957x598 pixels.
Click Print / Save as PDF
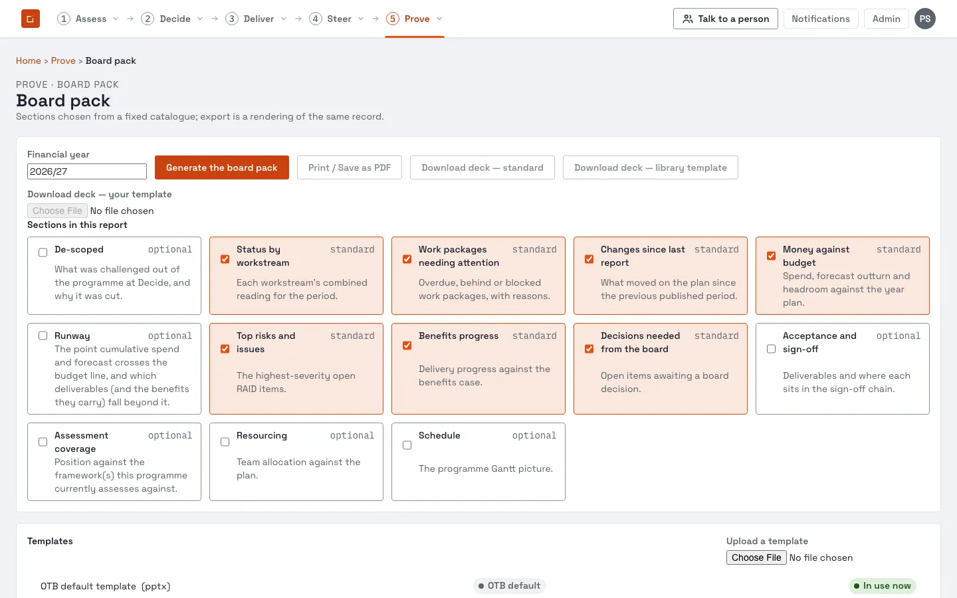click(350, 167)
